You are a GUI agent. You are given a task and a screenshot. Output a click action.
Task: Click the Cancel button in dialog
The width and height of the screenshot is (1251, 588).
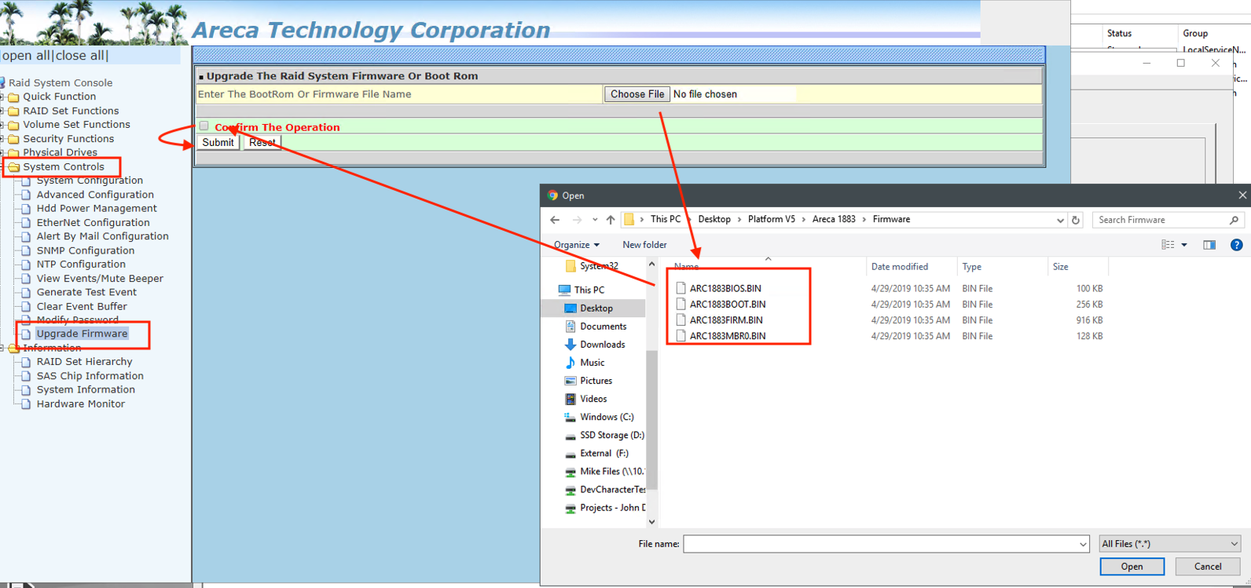coord(1208,567)
